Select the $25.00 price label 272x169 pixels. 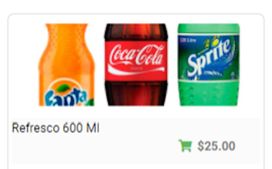pyautogui.click(x=216, y=146)
